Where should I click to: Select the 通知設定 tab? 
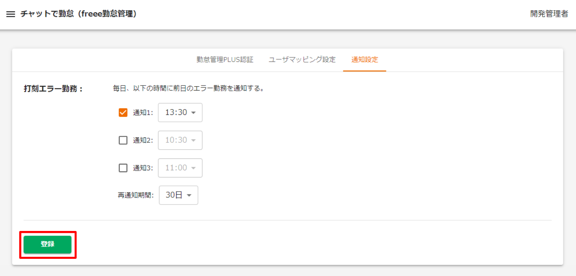pos(365,60)
